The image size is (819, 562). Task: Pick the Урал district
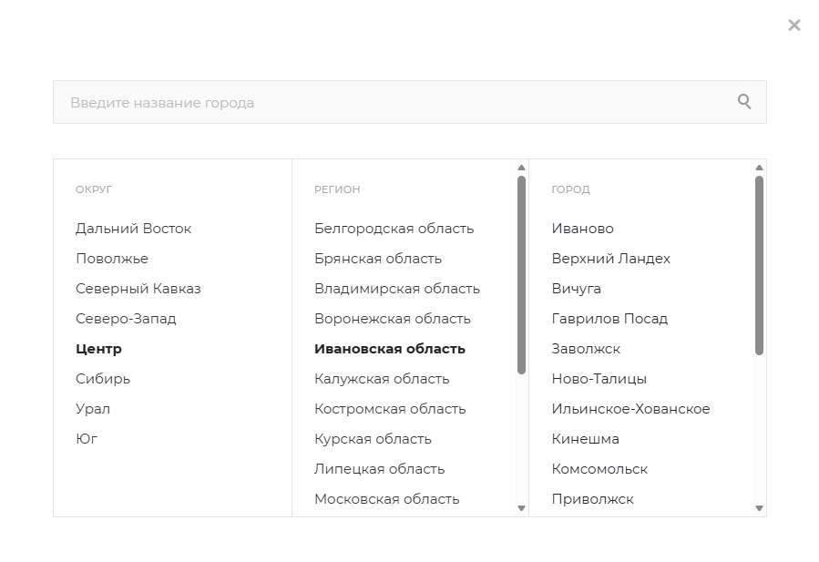click(93, 409)
